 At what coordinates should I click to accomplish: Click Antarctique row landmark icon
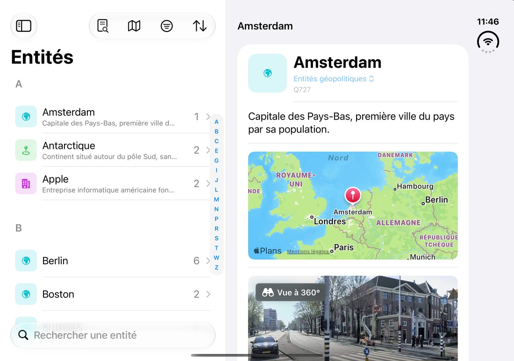click(26, 150)
